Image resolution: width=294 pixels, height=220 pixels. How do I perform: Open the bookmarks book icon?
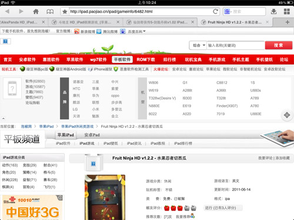tap(50, 12)
